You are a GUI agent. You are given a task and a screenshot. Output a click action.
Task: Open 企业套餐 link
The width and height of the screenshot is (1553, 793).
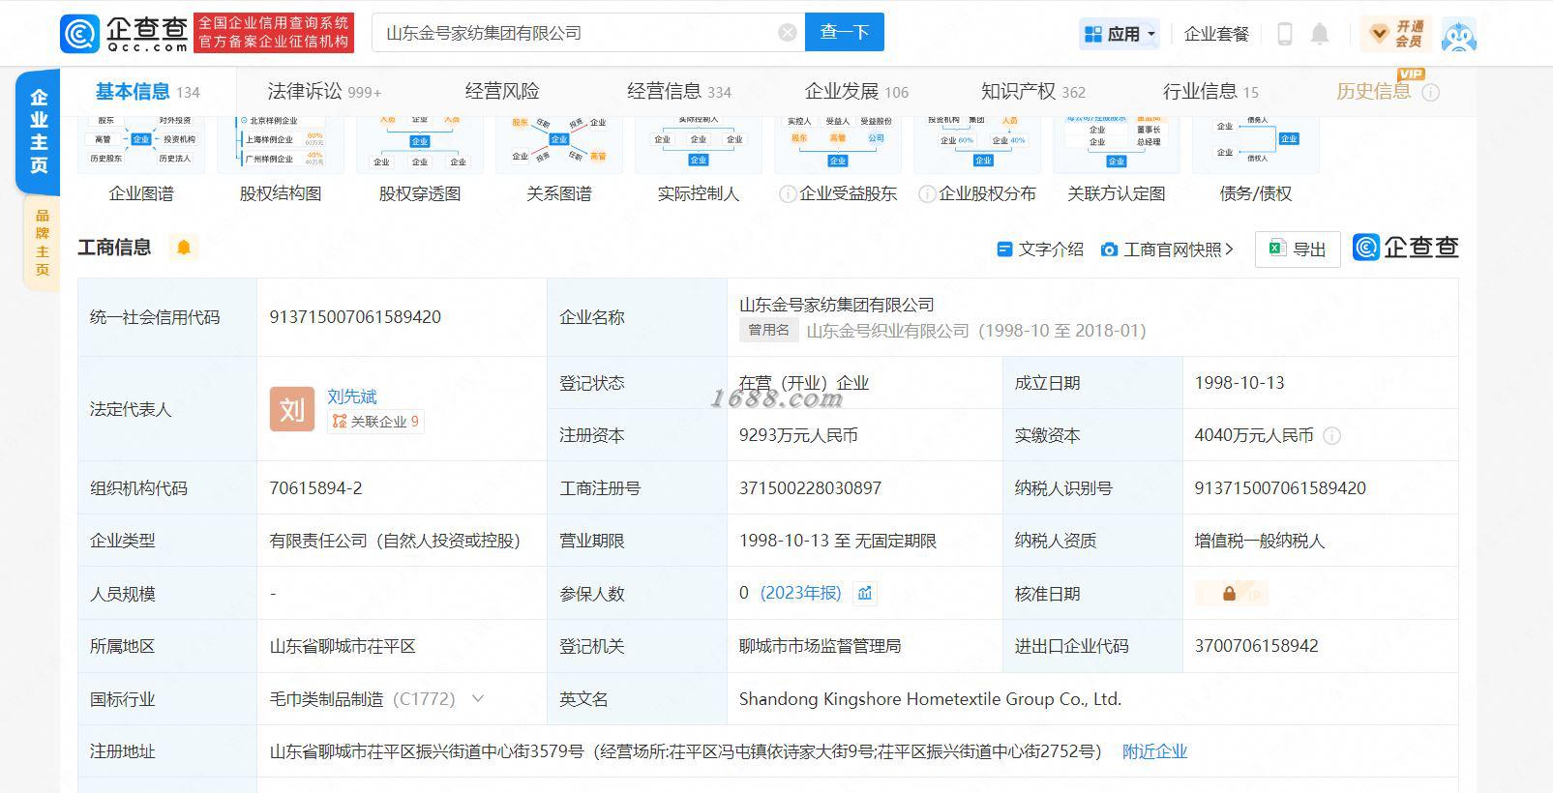[x=1216, y=34]
